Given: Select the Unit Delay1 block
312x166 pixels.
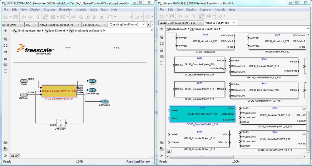Looking at the screenshot, I should click(61, 123).
